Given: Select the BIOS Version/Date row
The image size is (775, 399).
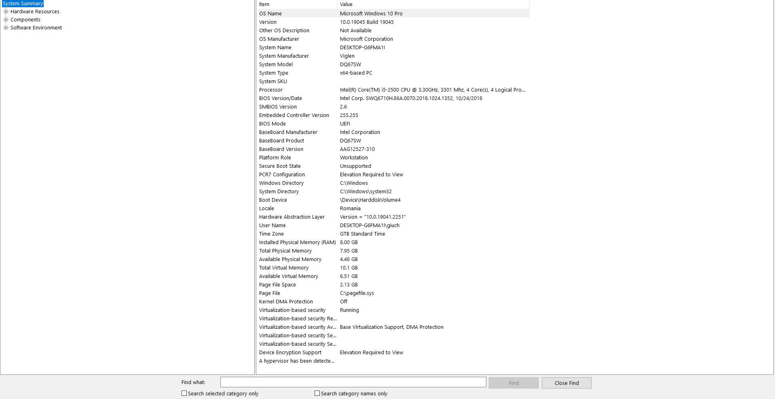Looking at the screenshot, I should pyautogui.click(x=393, y=98).
